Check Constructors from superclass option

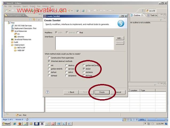[x=49, y=58]
